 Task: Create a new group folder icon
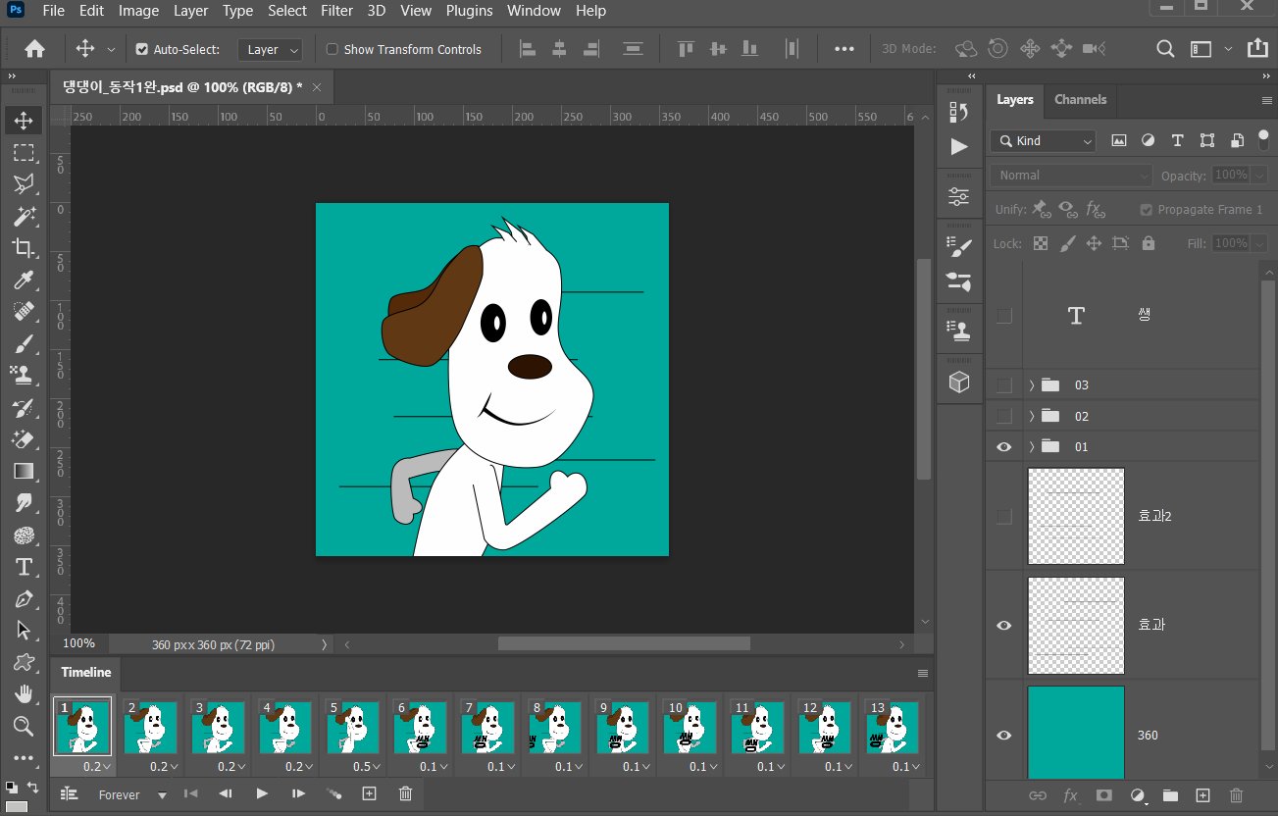[x=1170, y=795]
